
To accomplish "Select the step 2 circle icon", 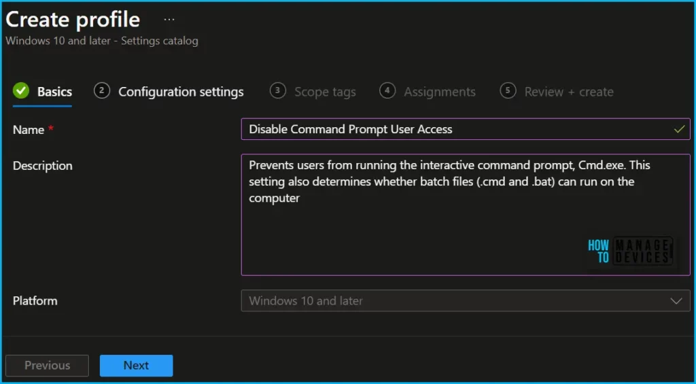I will tap(102, 91).
